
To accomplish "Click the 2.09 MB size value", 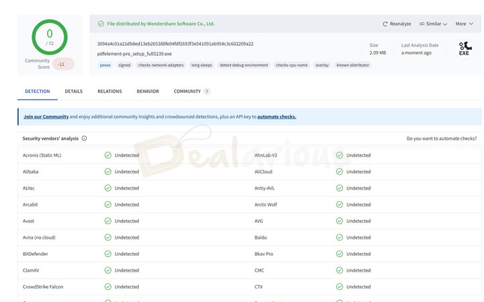I will click(x=378, y=53).
